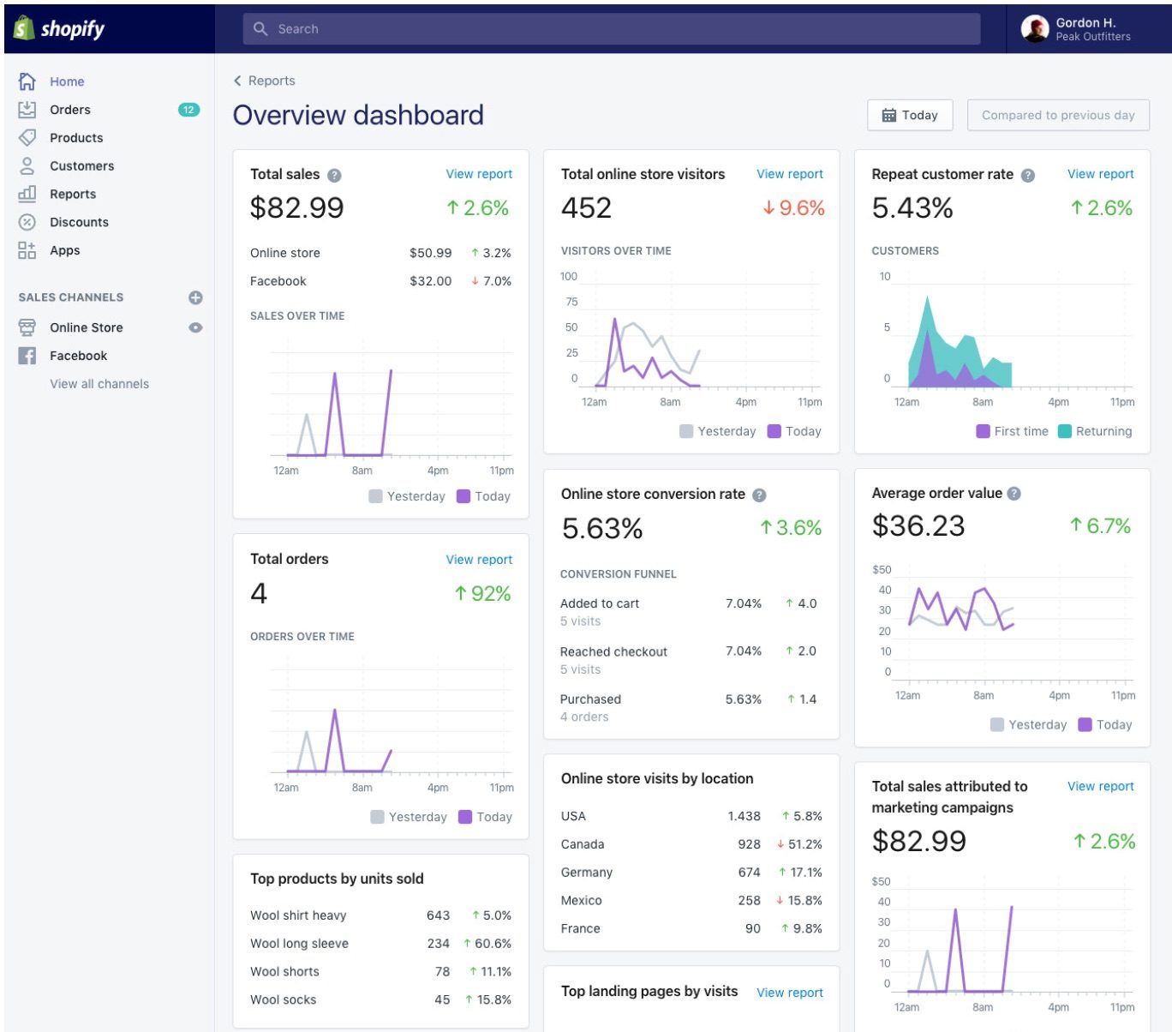
Task: Open the Apps icon in the sidebar
Action: 27,250
